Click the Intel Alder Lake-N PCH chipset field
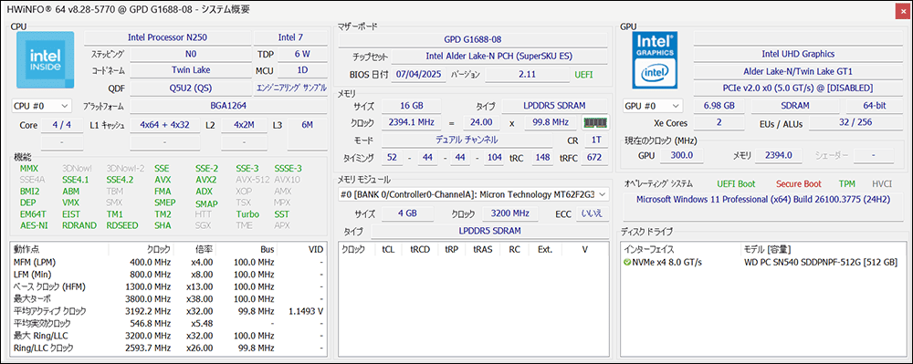The height and width of the screenshot is (364, 913). [499, 57]
